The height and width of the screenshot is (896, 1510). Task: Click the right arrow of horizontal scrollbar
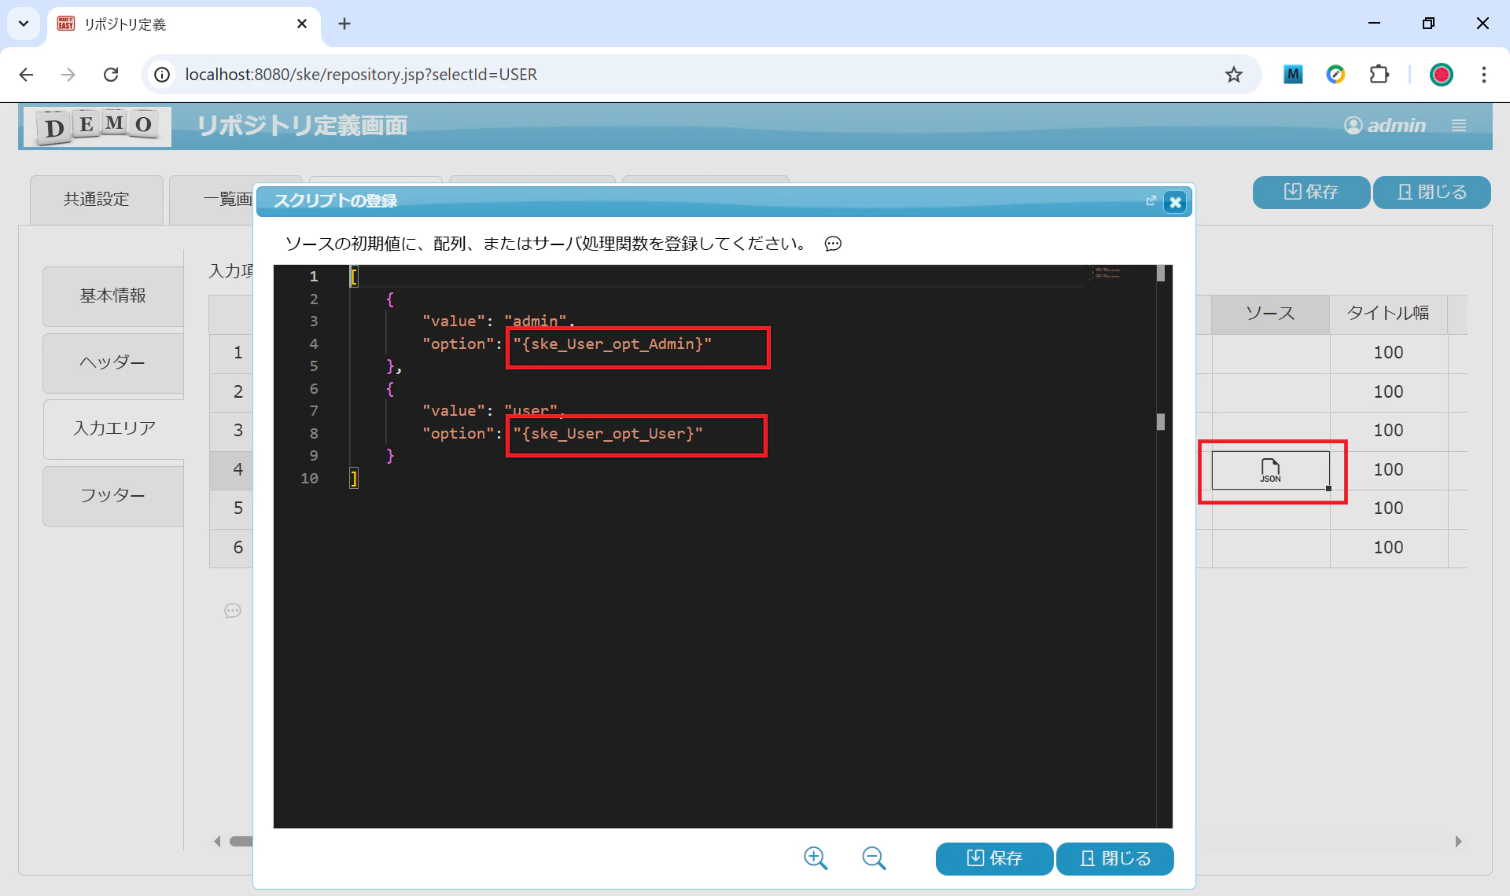[x=1458, y=841]
